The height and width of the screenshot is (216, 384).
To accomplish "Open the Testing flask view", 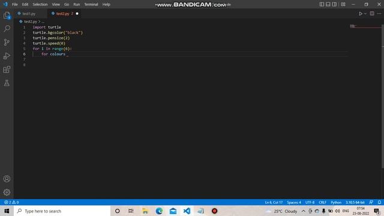I will coord(7,83).
